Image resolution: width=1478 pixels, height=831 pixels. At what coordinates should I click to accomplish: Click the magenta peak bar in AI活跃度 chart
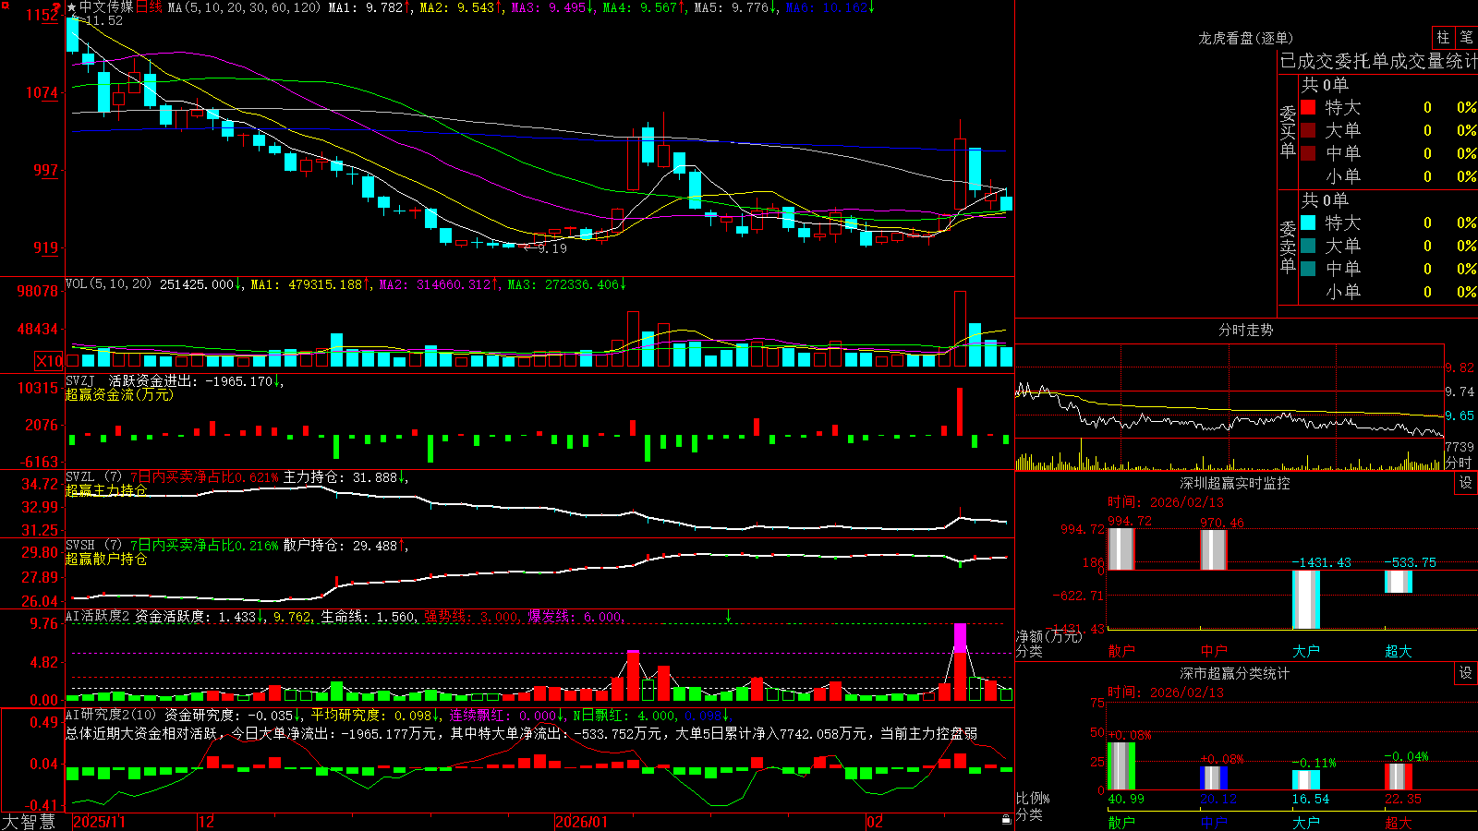[x=960, y=639]
